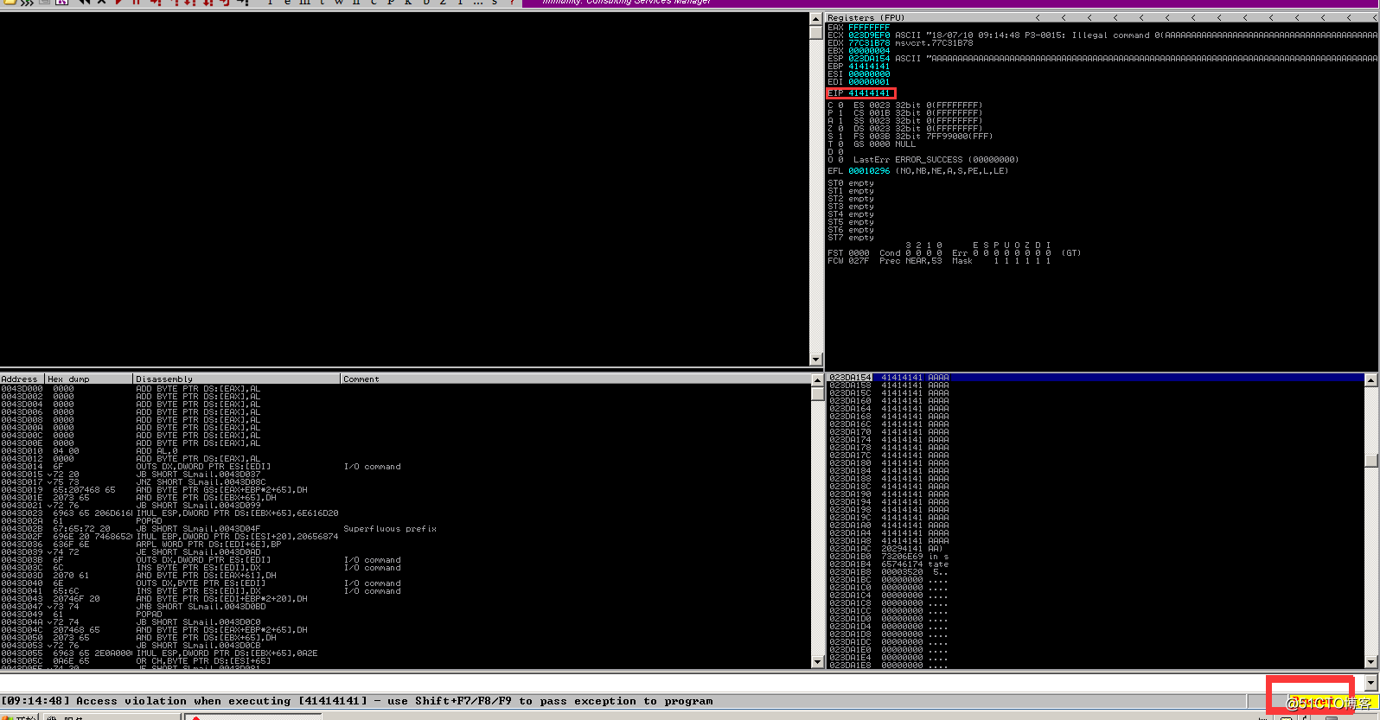Click the disassembly pane scrollbar thumb
1380x720 pixels.
pyautogui.click(x=816, y=32)
